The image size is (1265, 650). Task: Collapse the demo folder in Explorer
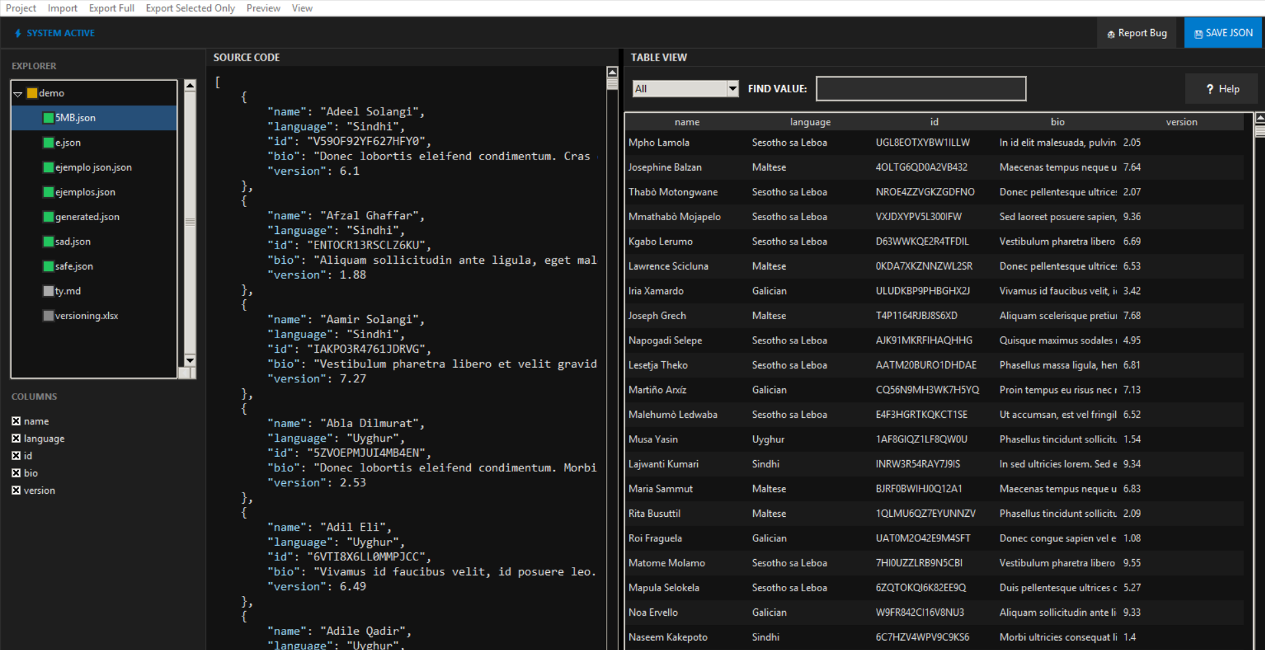(18, 93)
